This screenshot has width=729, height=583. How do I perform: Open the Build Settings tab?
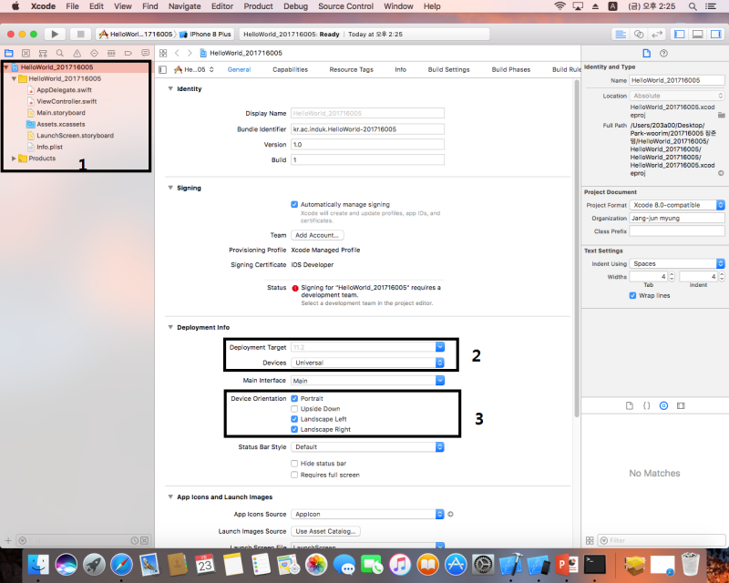pyautogui.click(x=448, y=70)
